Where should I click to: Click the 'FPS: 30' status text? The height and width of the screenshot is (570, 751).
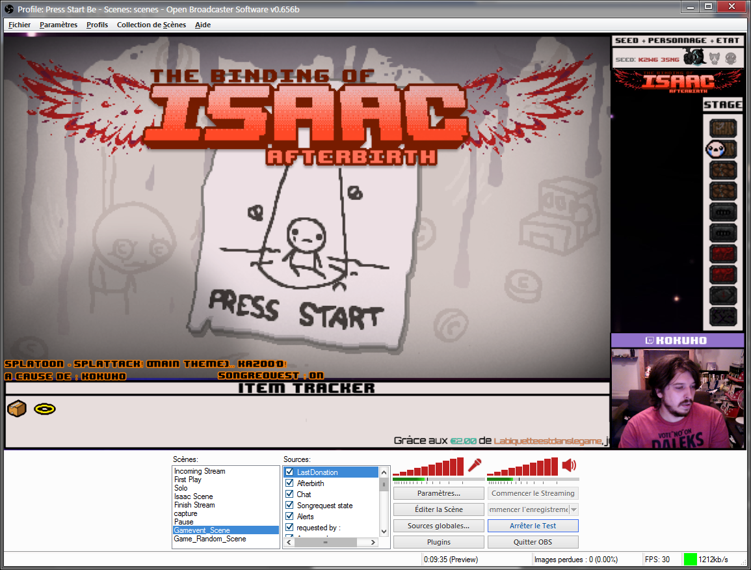coord(657,560)
